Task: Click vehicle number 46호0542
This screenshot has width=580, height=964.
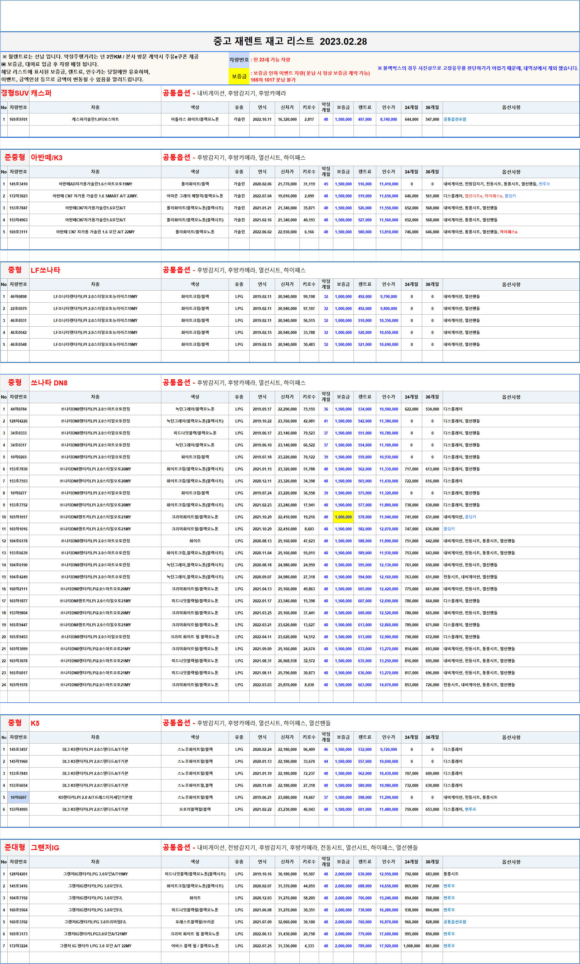Action: click(18, 332)
